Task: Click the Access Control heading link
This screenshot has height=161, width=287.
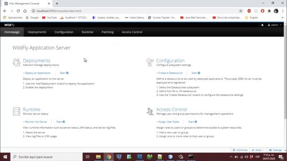Action: click(172, 109)
